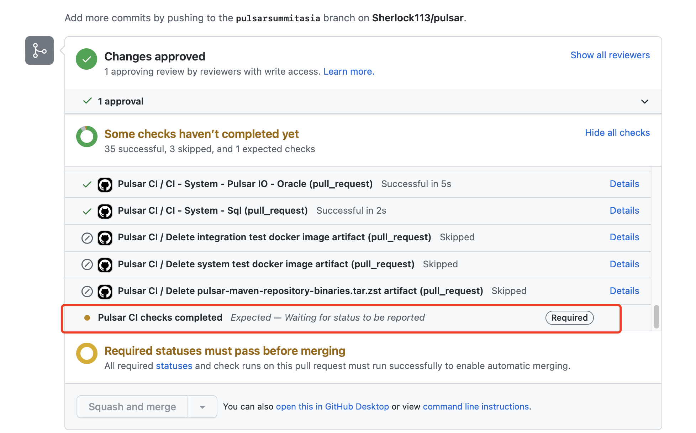Open Details for integration test docker artifact
Image resolution: width=696 pixels, height=433 pixels.
[624, 237]
